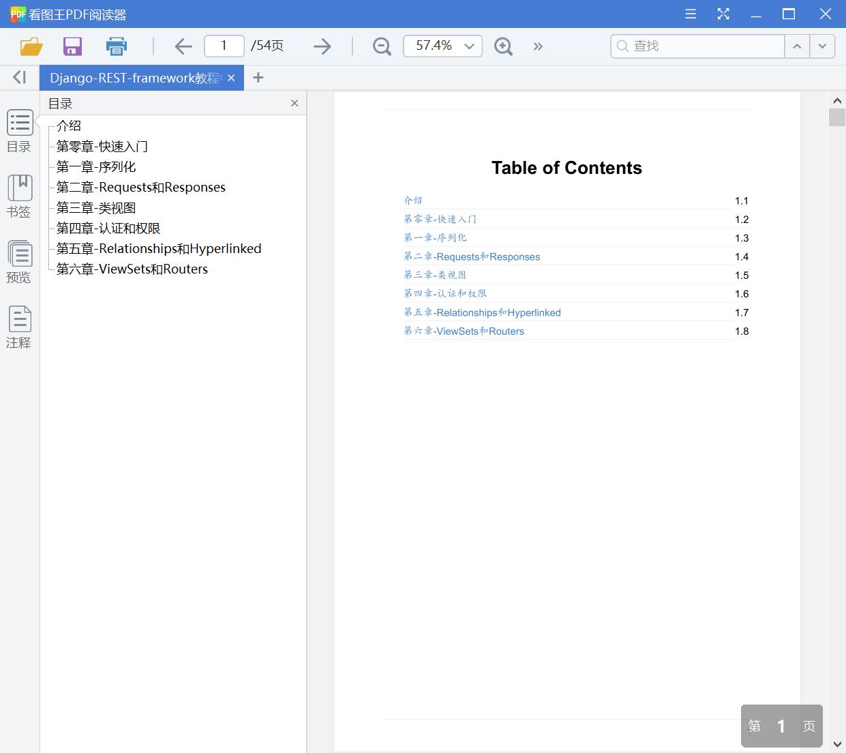The height and width of the screenshot is (753, 846).
Task: Zoom in using the magnifier plus icon
Action: (x=503, y=46)
